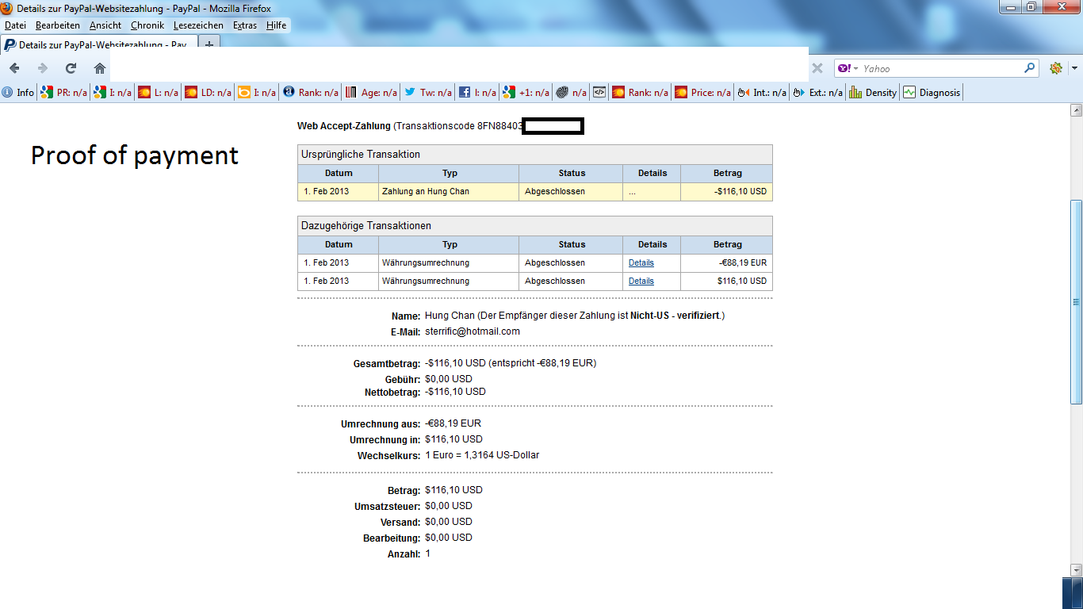Click 'Zahlung an Hung Chan' cell
Viewport: 1083px width, 609px height.
click(x=449, y=192)
